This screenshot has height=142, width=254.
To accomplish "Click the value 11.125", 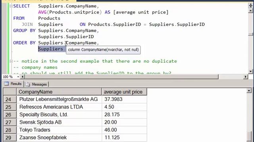I will click(x=124, y=138).
